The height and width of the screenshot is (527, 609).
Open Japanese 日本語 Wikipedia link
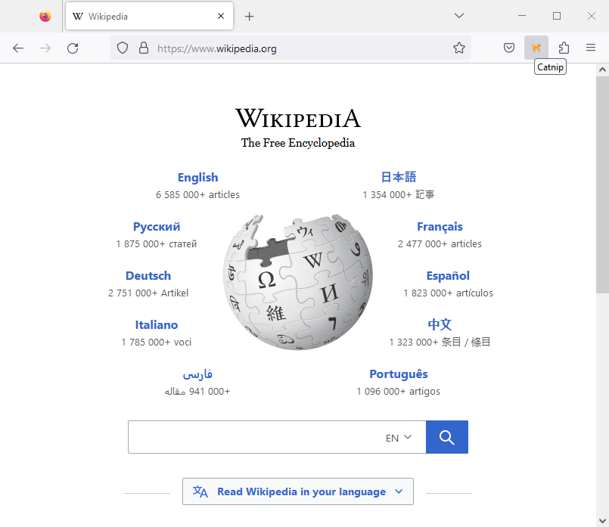399,177
